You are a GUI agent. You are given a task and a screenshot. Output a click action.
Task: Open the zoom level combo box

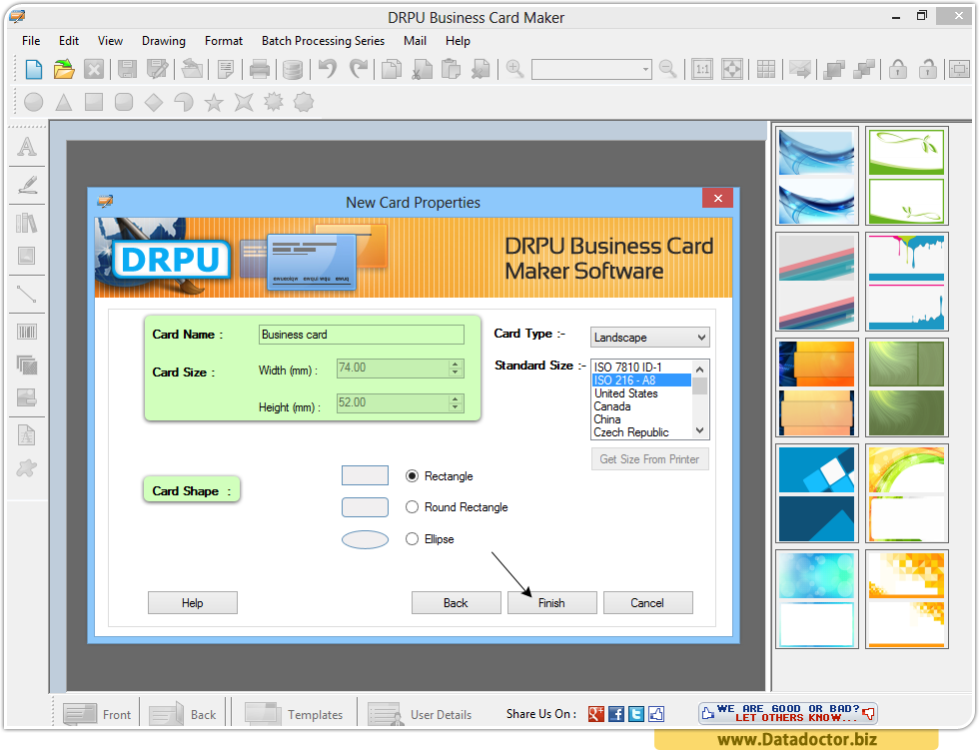pyautogui.click(x=591, y=69)
